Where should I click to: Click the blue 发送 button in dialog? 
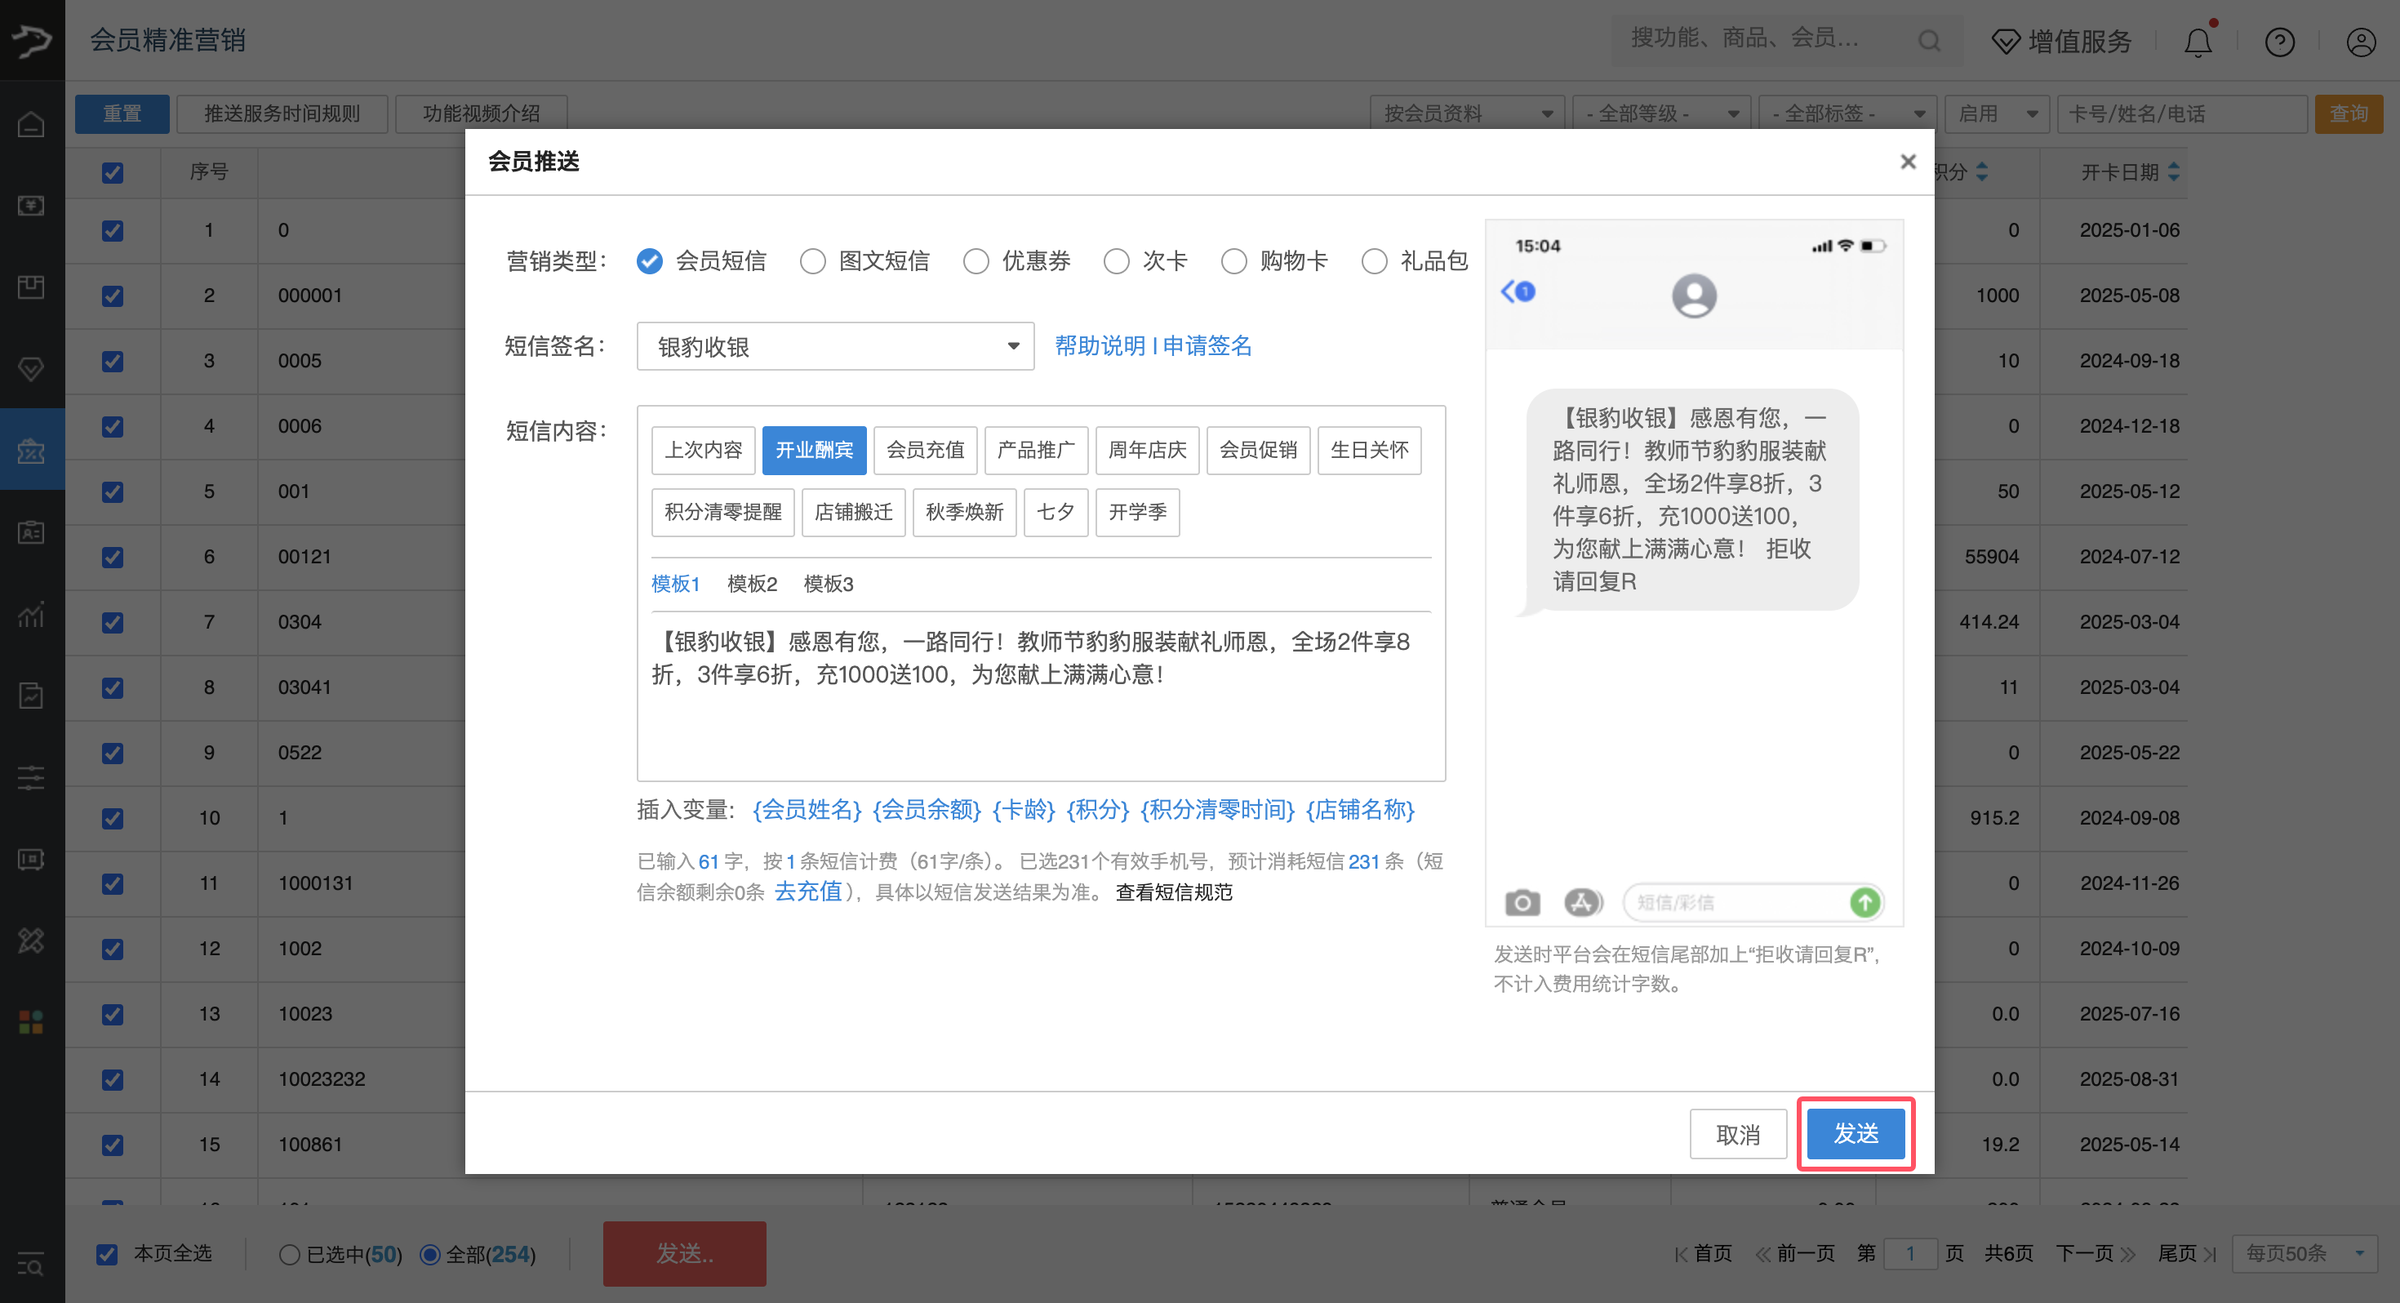coord(1856,1133)
